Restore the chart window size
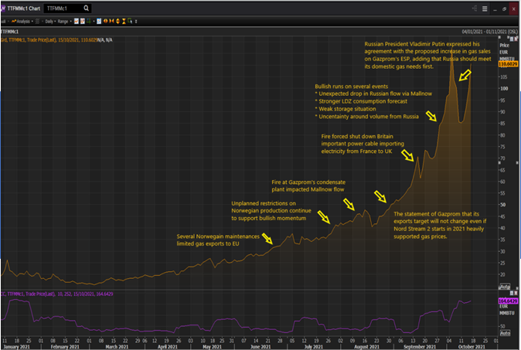The image size is (521, 350). [x=505, y=8]
